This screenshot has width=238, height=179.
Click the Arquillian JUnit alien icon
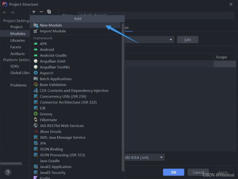click(36, 61)
